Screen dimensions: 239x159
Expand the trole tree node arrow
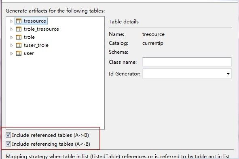pos(11,37)
